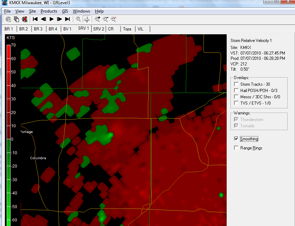Open the Windows menu
Viewport: 295px width, 226px height.
point(82,11)
